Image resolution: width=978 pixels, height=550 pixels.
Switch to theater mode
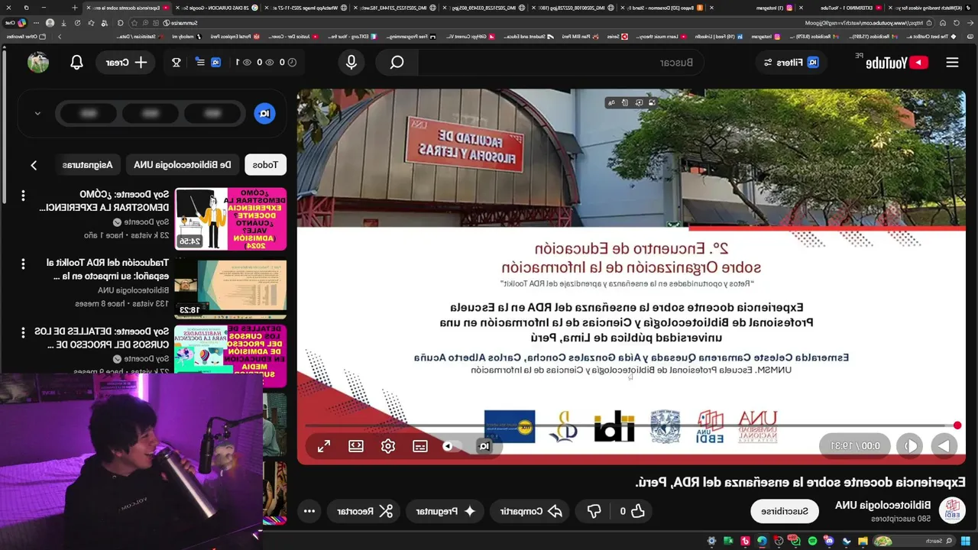tap(356, 446)
